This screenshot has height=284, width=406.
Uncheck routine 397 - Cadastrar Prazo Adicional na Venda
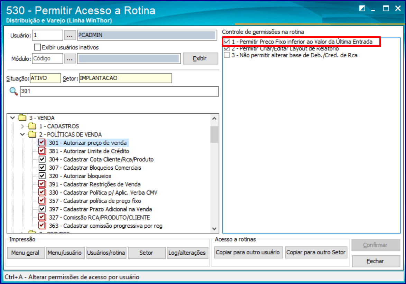pos(42,209)
